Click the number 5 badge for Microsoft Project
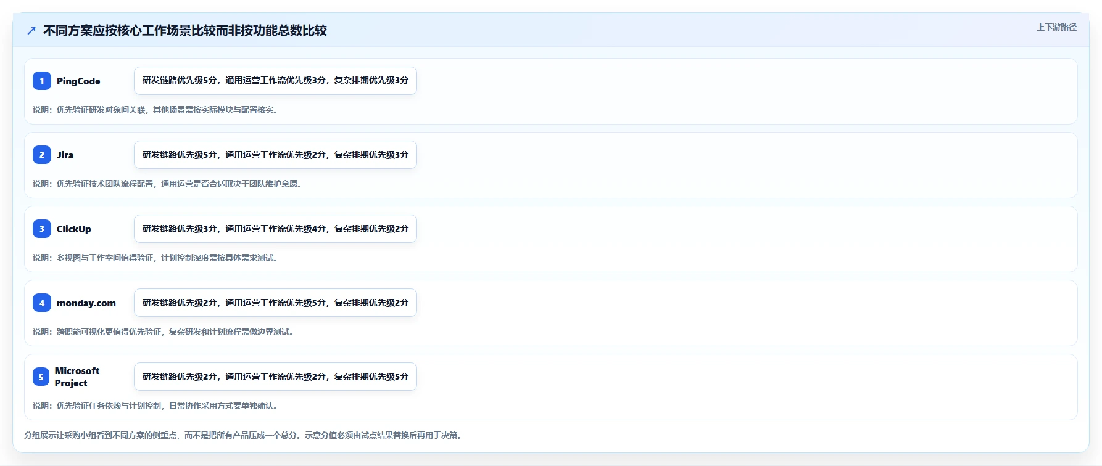 [41, 377]
